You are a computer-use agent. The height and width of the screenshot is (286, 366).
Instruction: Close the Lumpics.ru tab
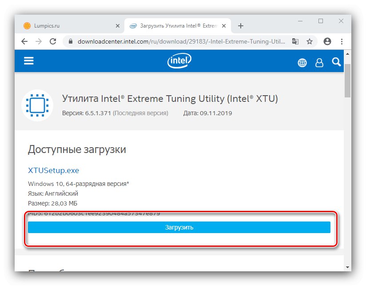pyautogui.click(x=118, y=26)
